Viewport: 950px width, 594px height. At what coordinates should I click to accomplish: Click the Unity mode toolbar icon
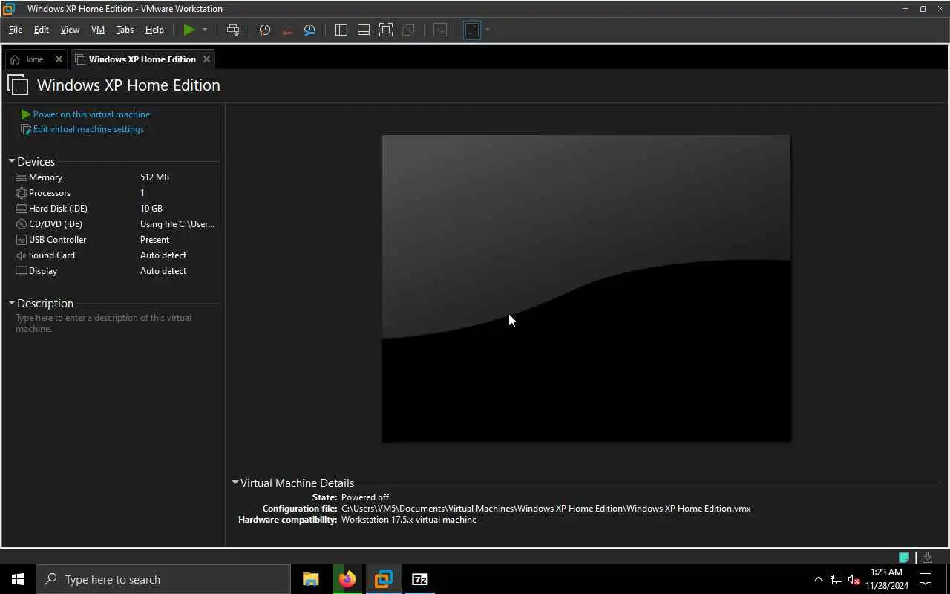tap(408, 30)
